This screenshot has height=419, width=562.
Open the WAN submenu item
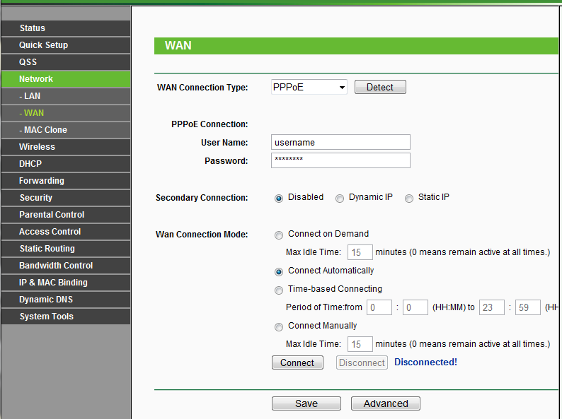[x=66, y=113]
